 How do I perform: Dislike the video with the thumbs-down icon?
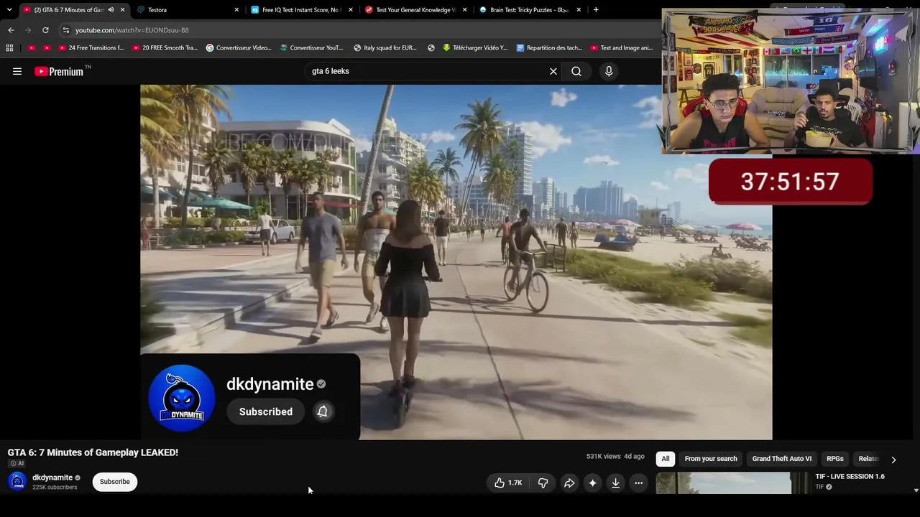[x=543, y=483]
